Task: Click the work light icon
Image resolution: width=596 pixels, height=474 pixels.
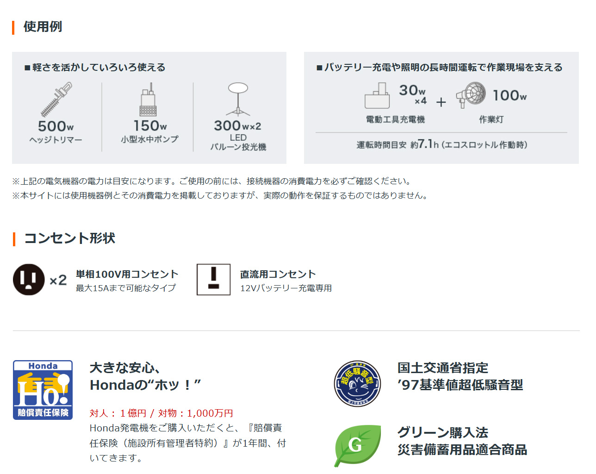Action: 471,95
